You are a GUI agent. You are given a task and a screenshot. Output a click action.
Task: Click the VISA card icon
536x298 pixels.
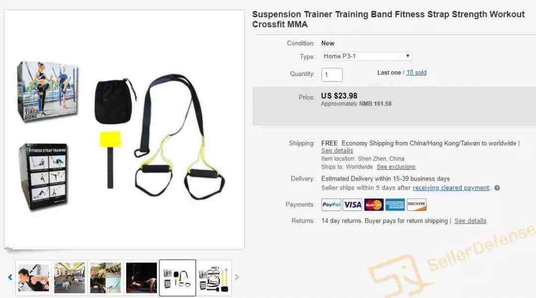click(x=352, y=204)
